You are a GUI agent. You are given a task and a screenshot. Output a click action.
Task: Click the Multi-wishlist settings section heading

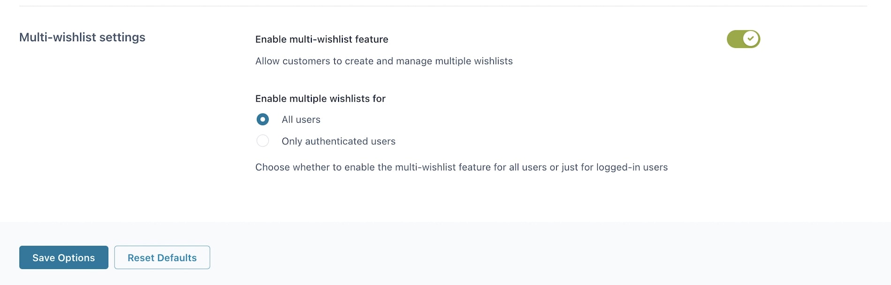82,37
